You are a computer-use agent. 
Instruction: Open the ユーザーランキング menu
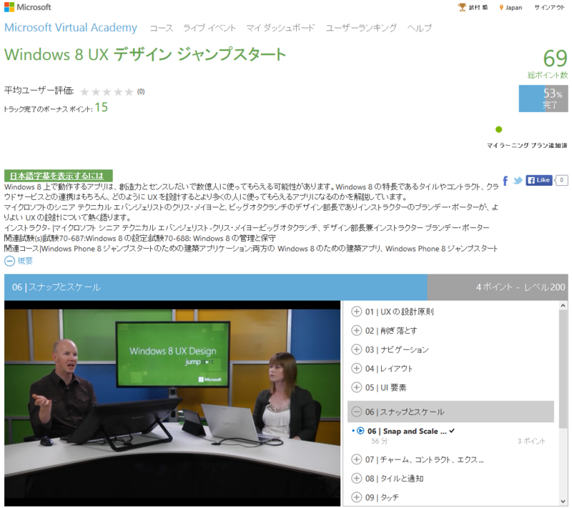[x=361, y=28]
